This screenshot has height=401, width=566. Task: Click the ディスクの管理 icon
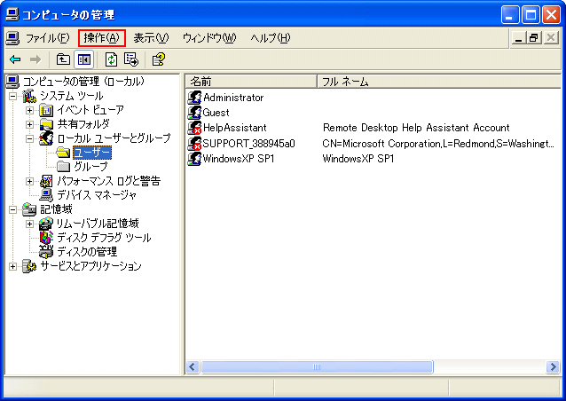(x=46, y=252)
